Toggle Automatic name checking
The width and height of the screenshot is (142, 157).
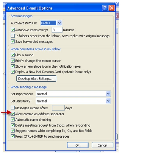[x=13, y=120]
